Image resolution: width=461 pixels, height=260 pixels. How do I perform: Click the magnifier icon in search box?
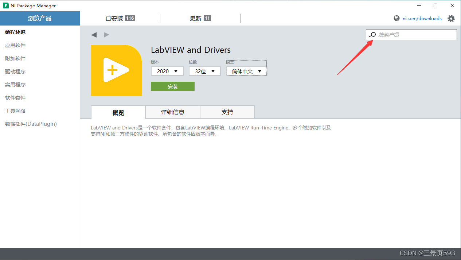coord(372,35)
